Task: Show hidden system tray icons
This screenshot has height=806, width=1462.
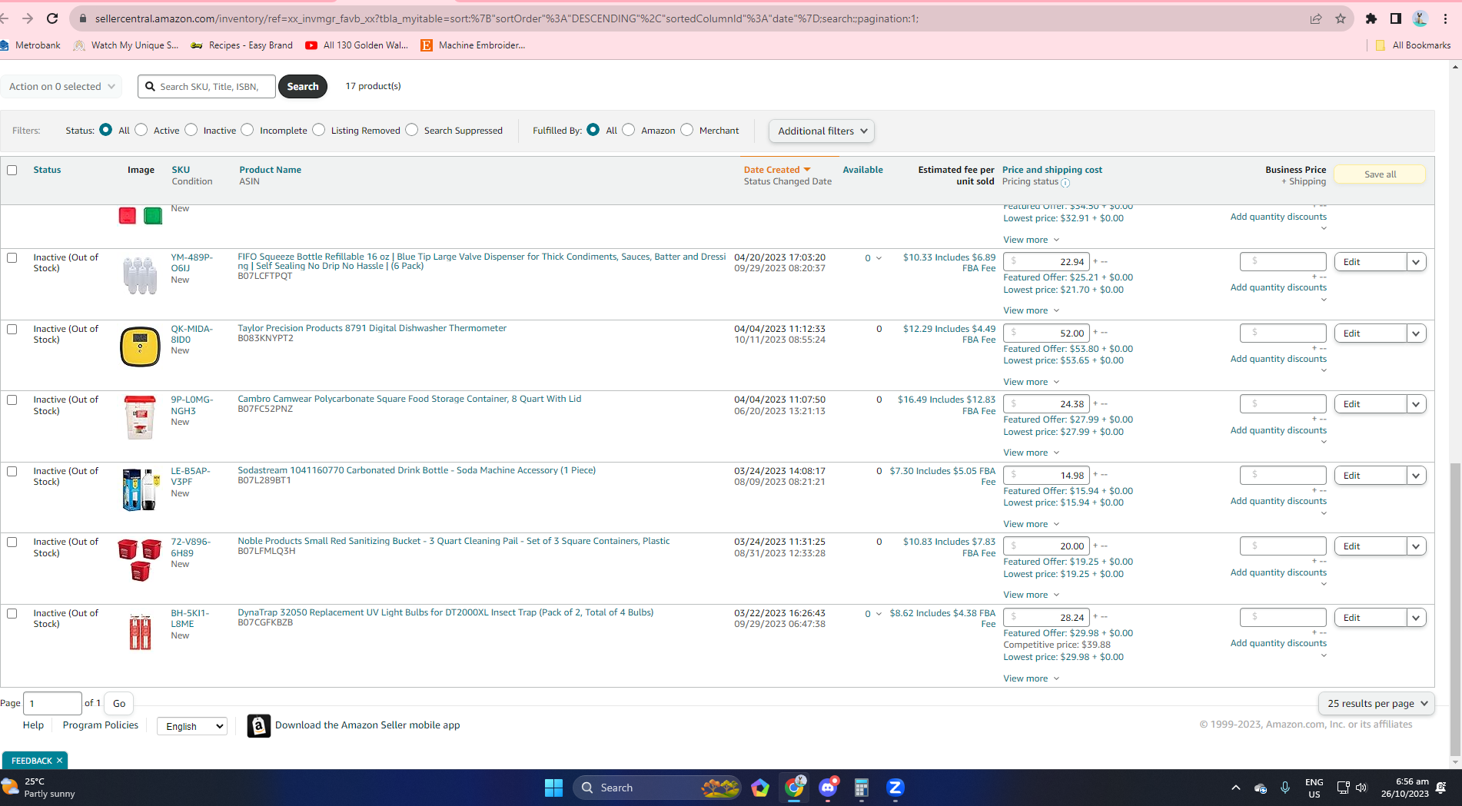Action: 1236,788
